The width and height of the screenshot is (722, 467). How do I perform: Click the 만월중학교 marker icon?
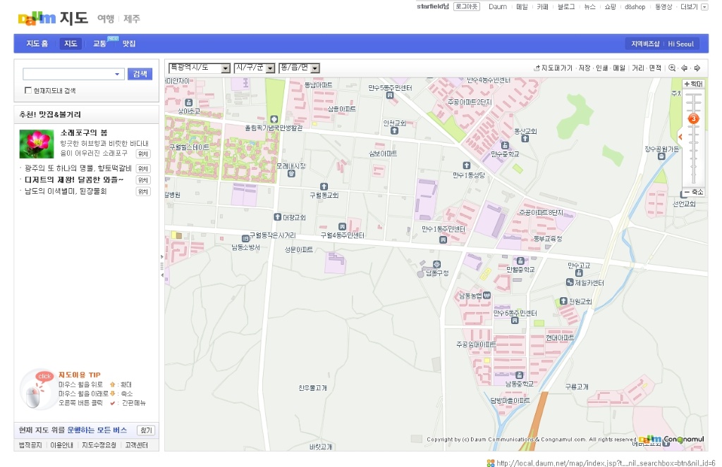point(520,261)
